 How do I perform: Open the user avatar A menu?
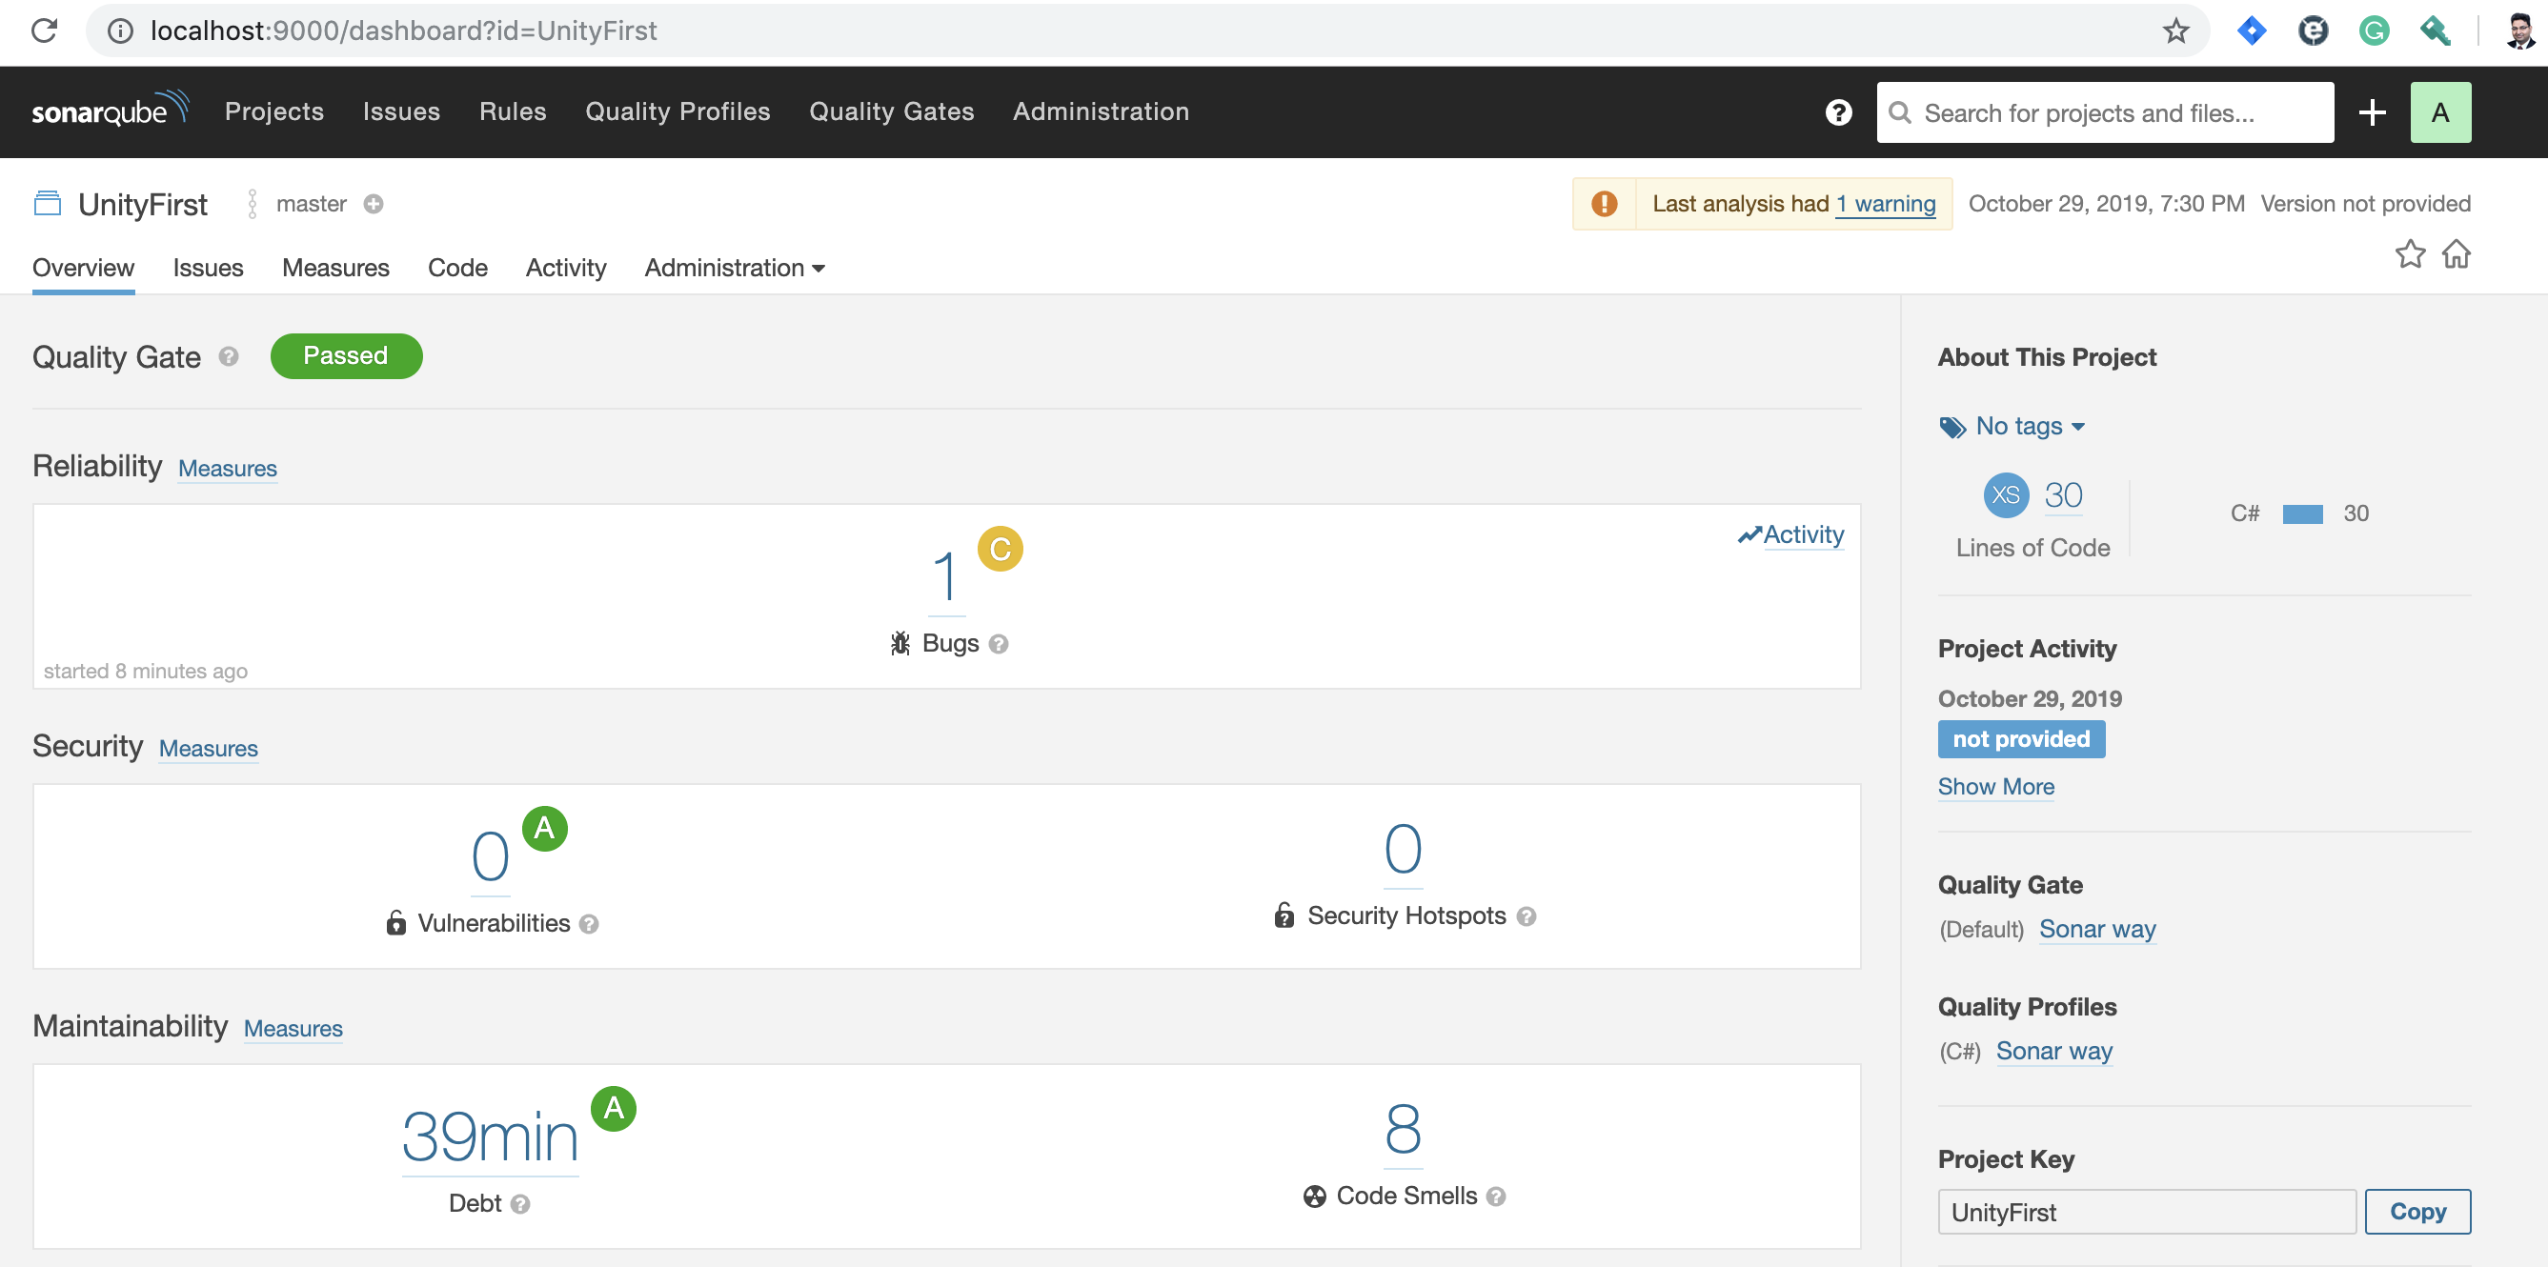2439,112
